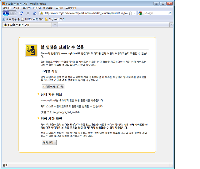Open the 최신 뉴스 보기 feed bookmark

55,19
